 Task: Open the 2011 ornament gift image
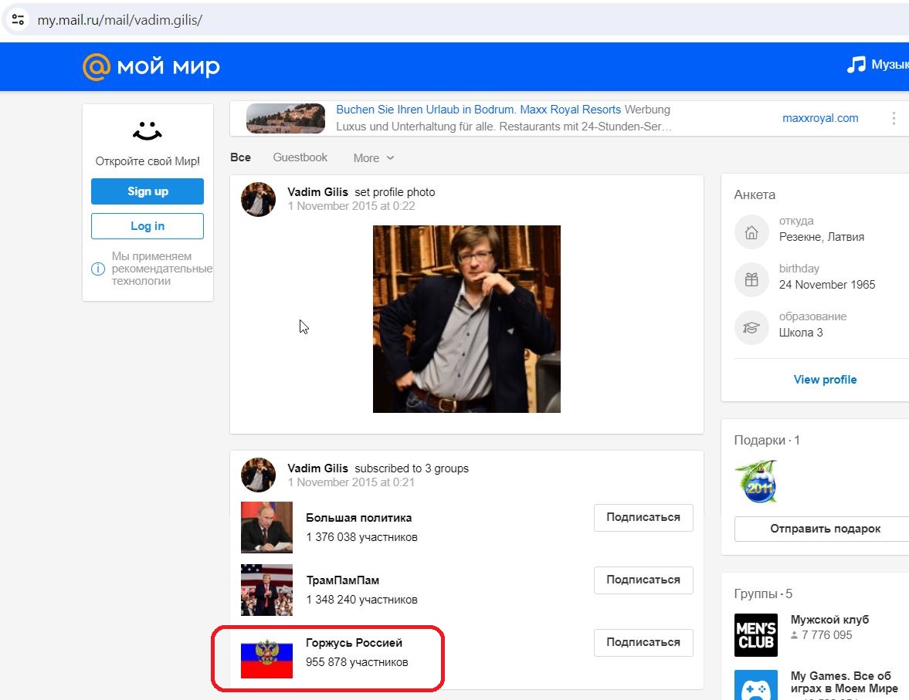(x=757, y=482)
